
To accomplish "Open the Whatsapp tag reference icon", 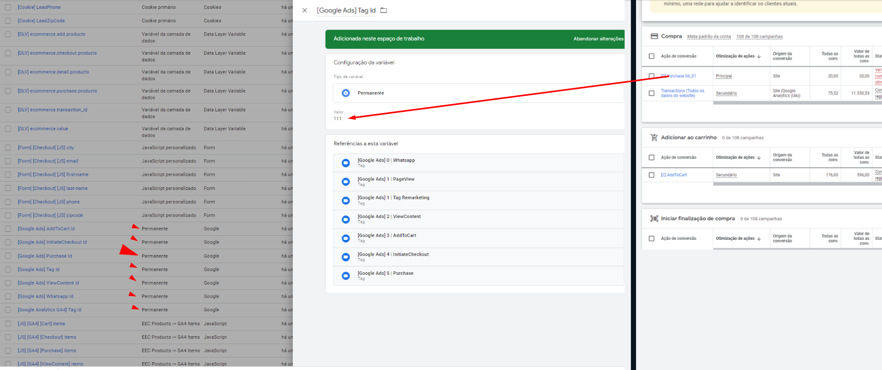I will pyautogui.click(x=346, y=163).
